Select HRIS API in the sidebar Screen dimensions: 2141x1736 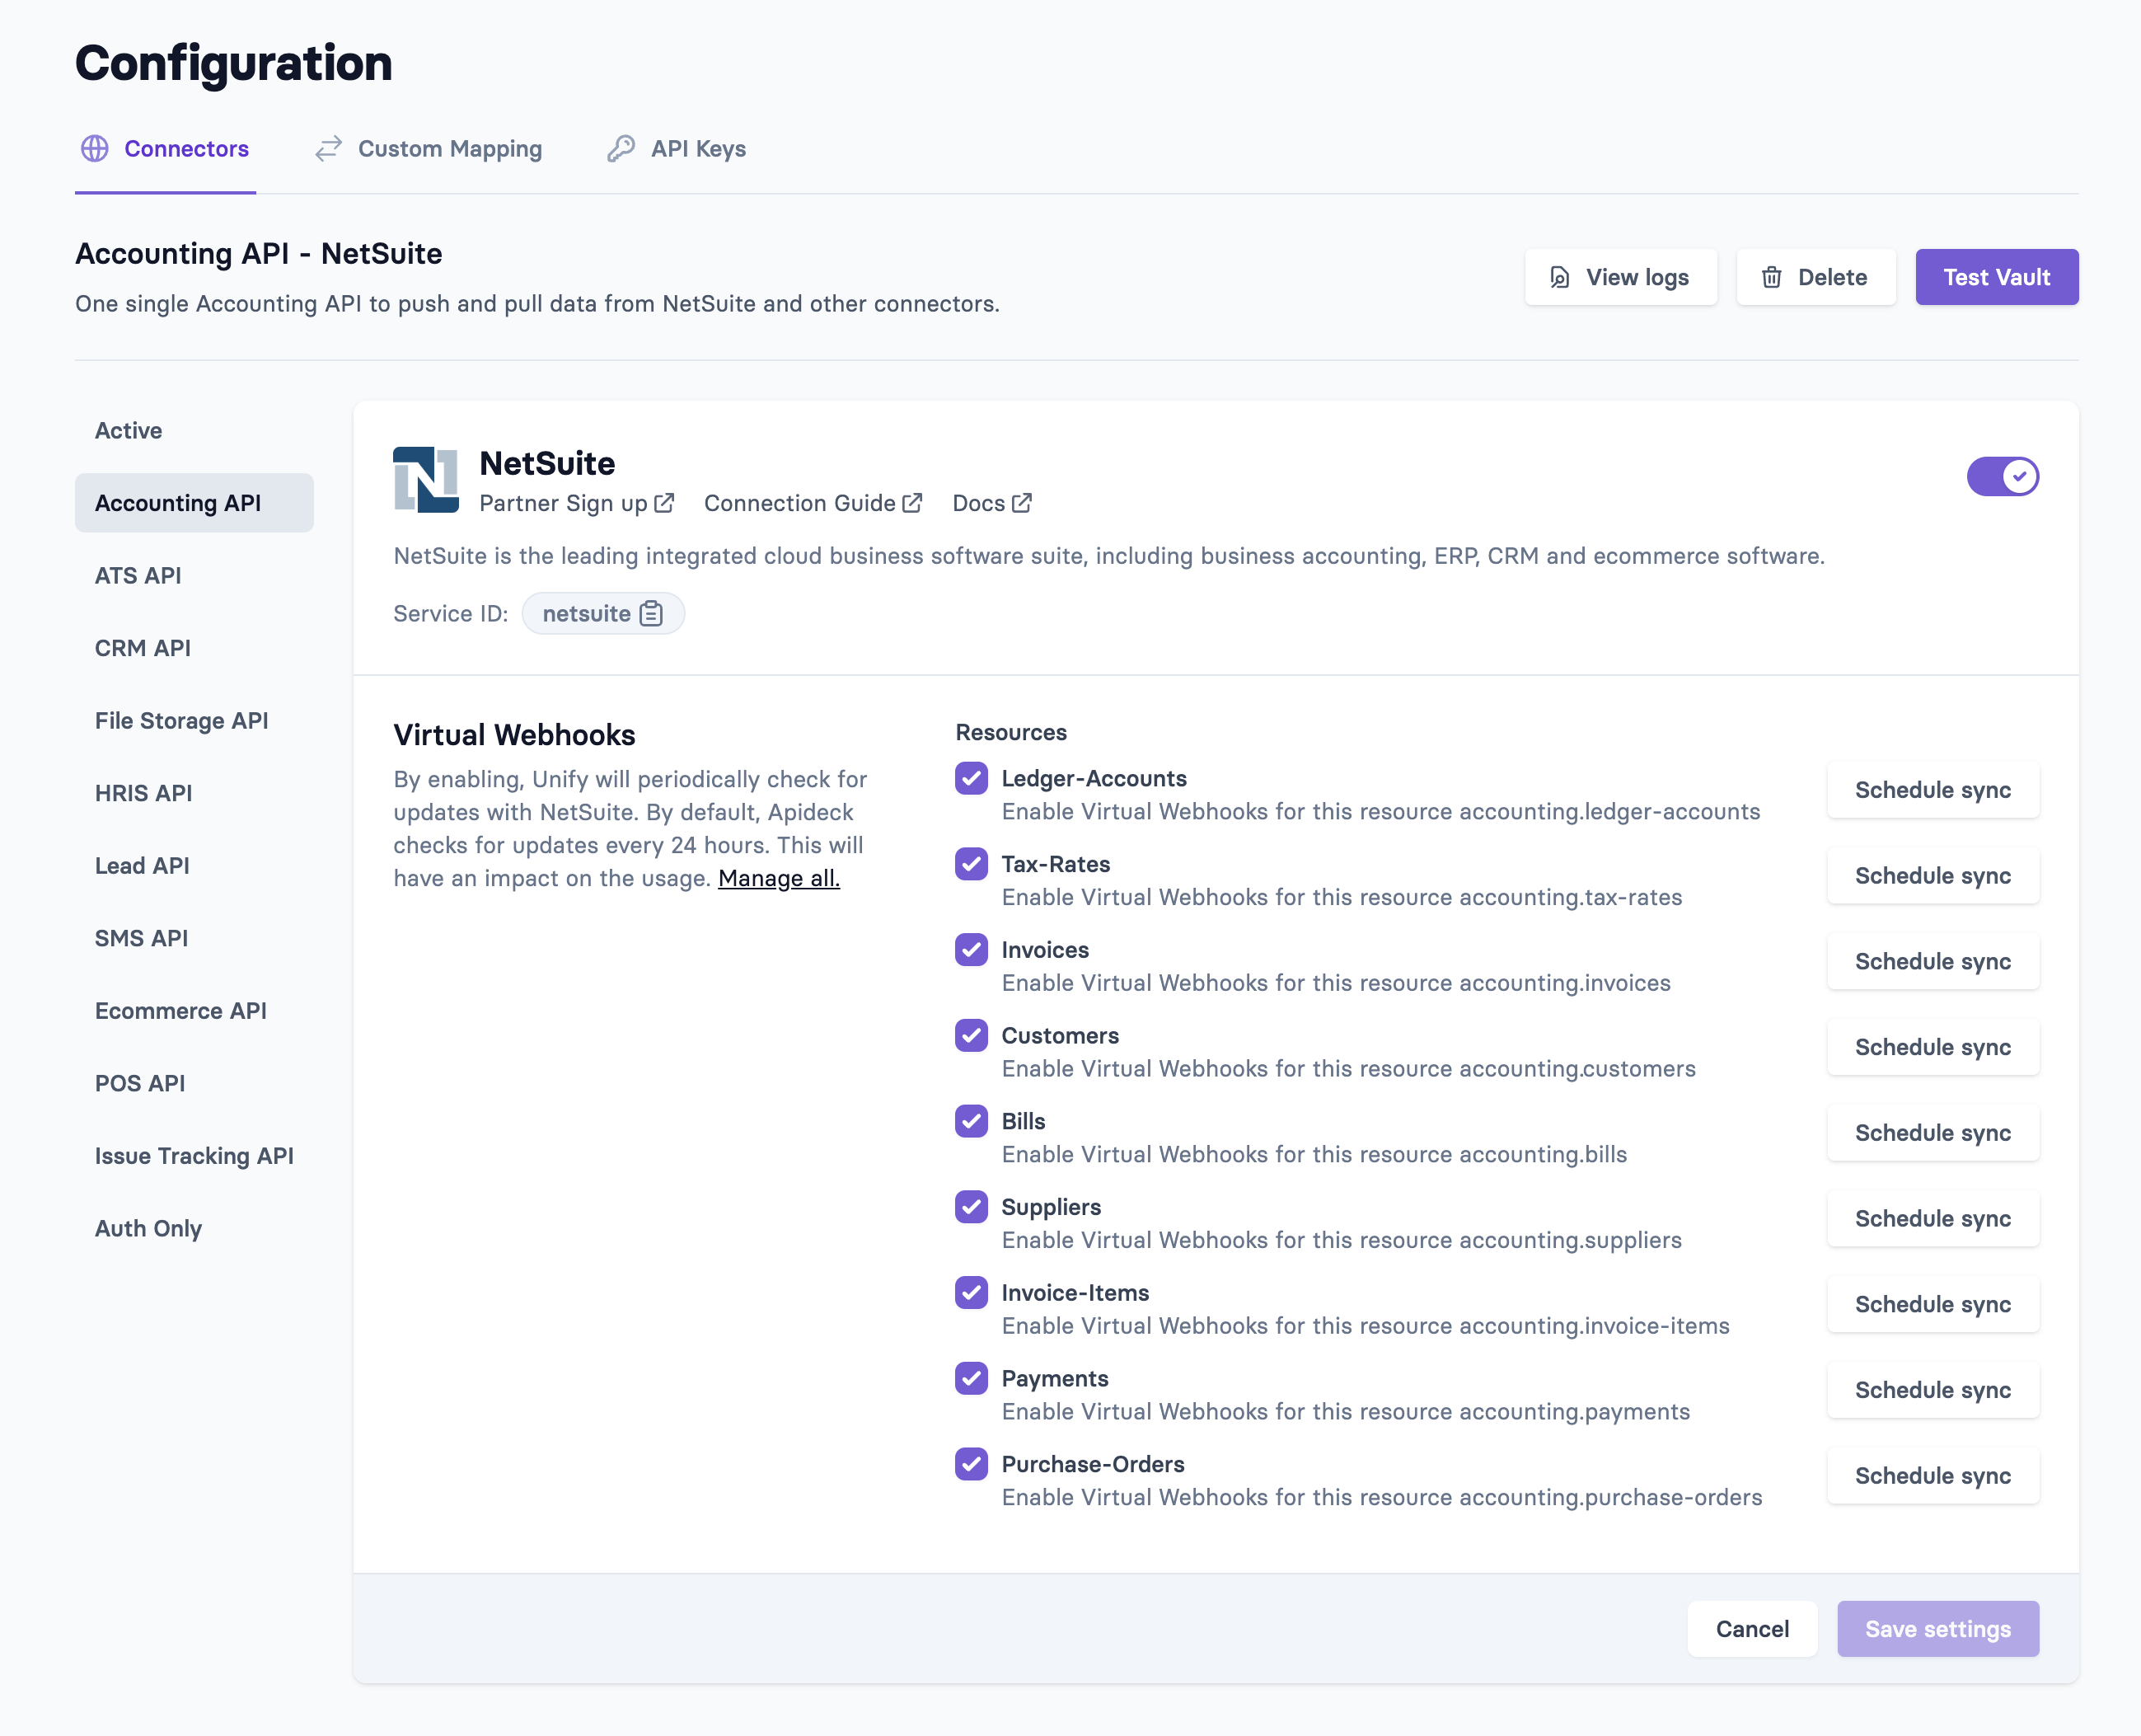(194, 793)
